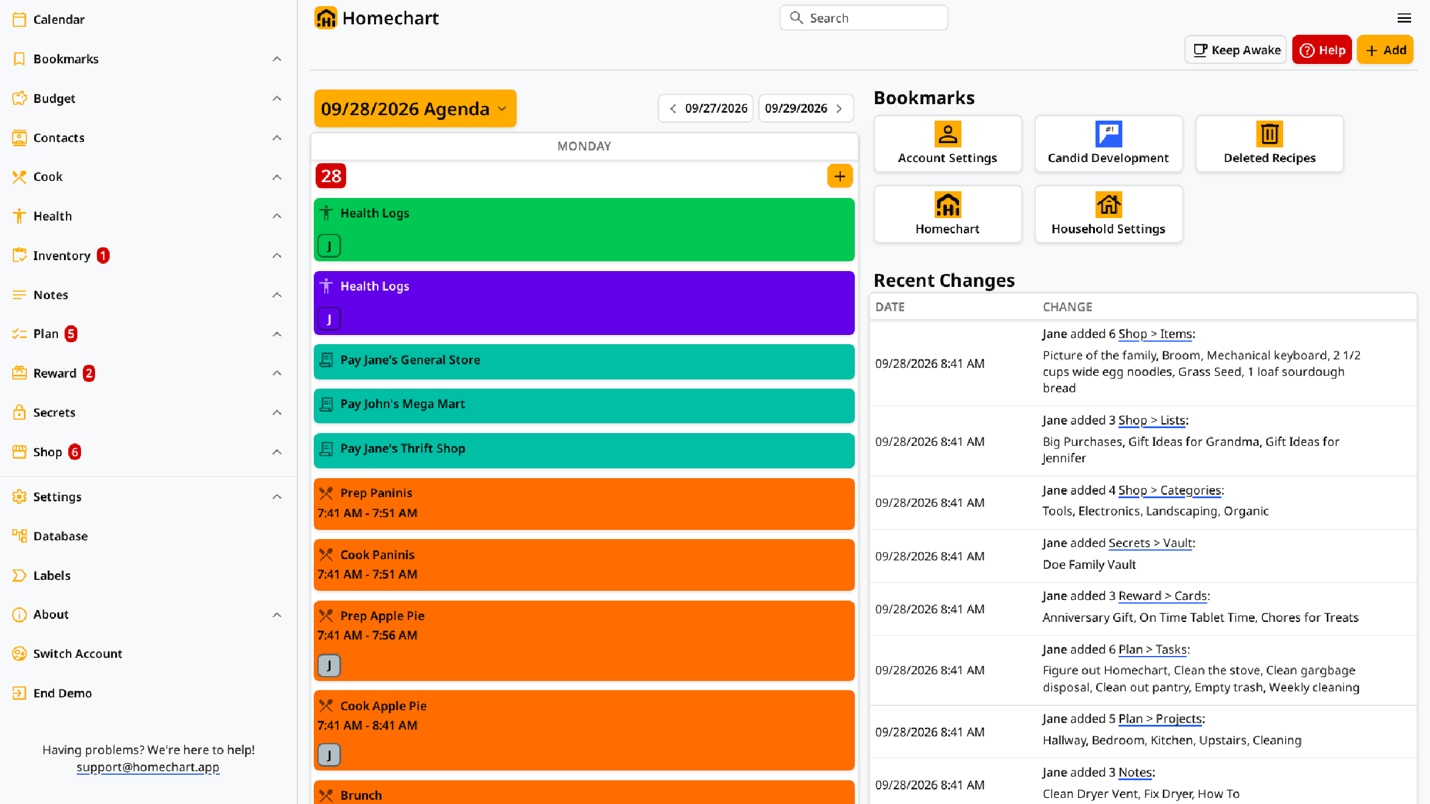Select Switch Account in sidebar
The height and width of the screenshot is (804, 1430).
(77, 654)
